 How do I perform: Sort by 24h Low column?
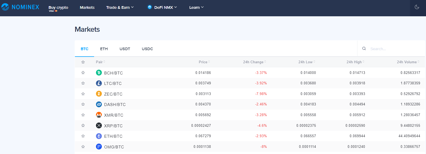click(307, 62)
